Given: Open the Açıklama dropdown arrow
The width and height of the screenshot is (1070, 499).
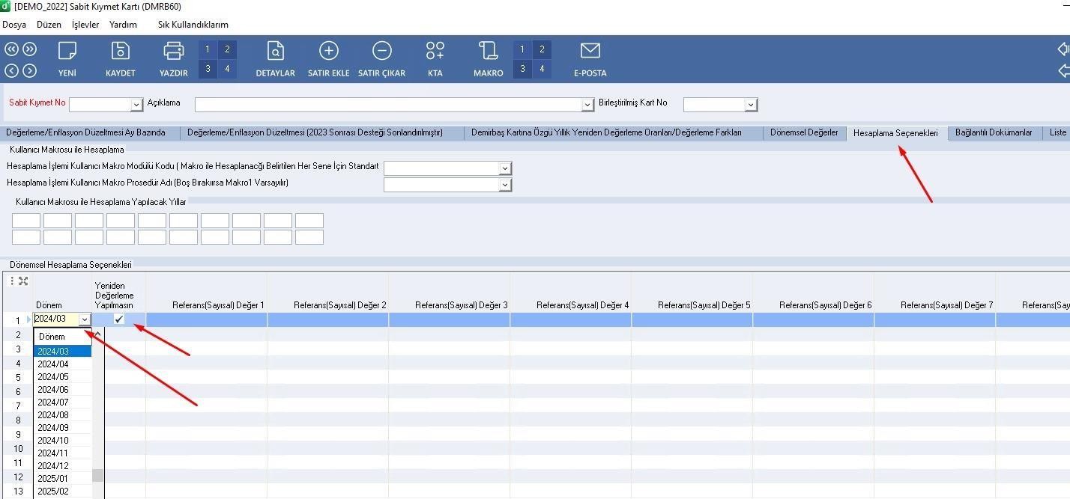Looking at the screenshot, I should [x=587, y=105].
